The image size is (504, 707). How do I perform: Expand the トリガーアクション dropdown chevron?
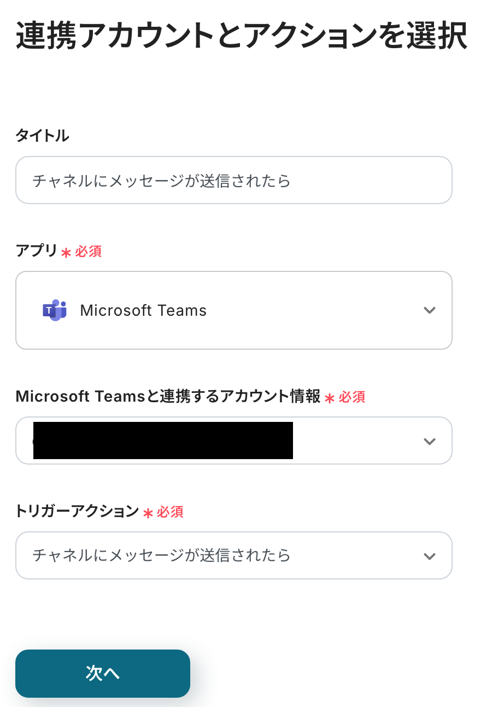pyautogui.click(x=430, y=556)
